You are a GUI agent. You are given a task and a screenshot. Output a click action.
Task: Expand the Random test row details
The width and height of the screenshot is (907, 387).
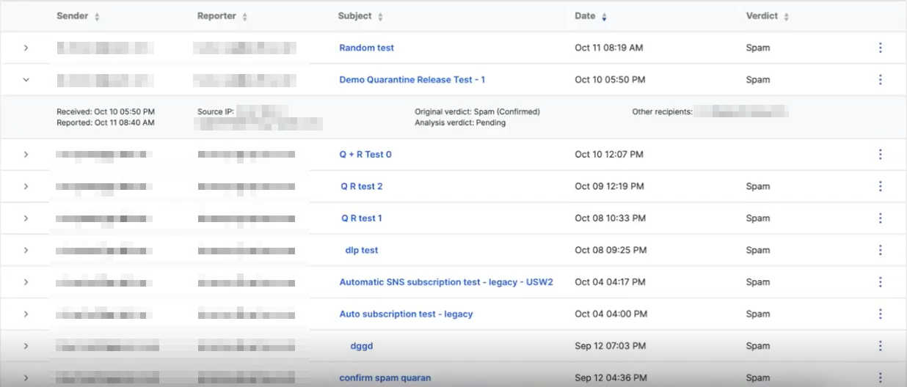(26, 48)
